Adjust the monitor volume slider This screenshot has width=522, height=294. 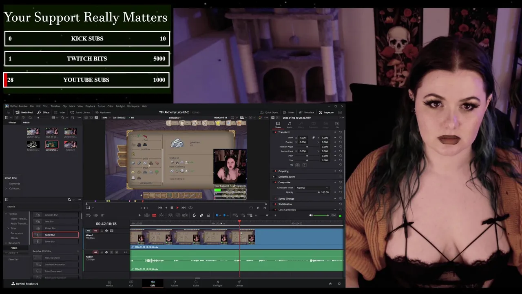coord(321,215)
